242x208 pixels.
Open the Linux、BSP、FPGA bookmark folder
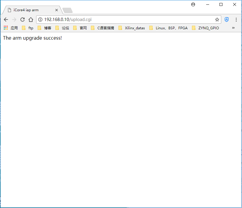169,28
